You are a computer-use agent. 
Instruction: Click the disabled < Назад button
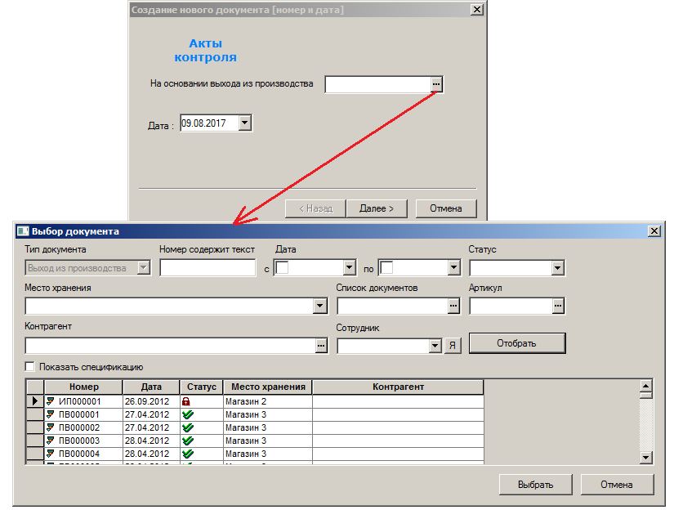coord(315,208)
